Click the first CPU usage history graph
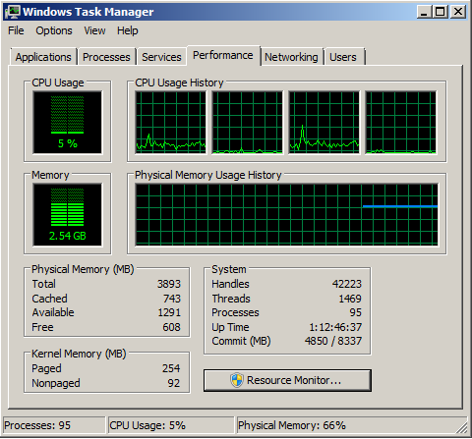This screenshot has width=472, height=439. point(171,123)
